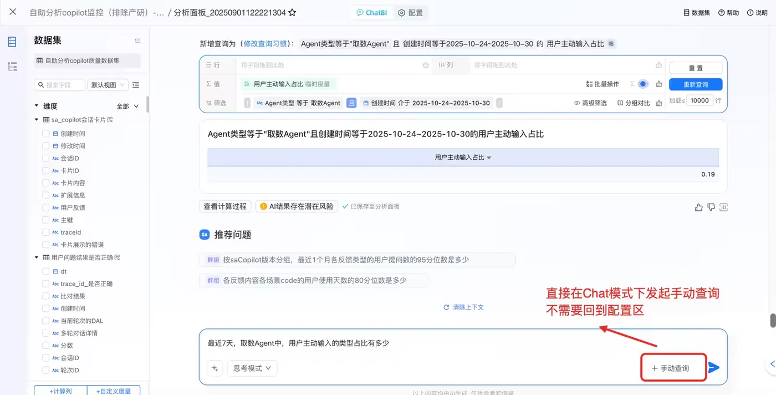This screenshot has height=395, width=776.
Task: Click the dataset panel vertical scrollbar
Action: point(147,104)
